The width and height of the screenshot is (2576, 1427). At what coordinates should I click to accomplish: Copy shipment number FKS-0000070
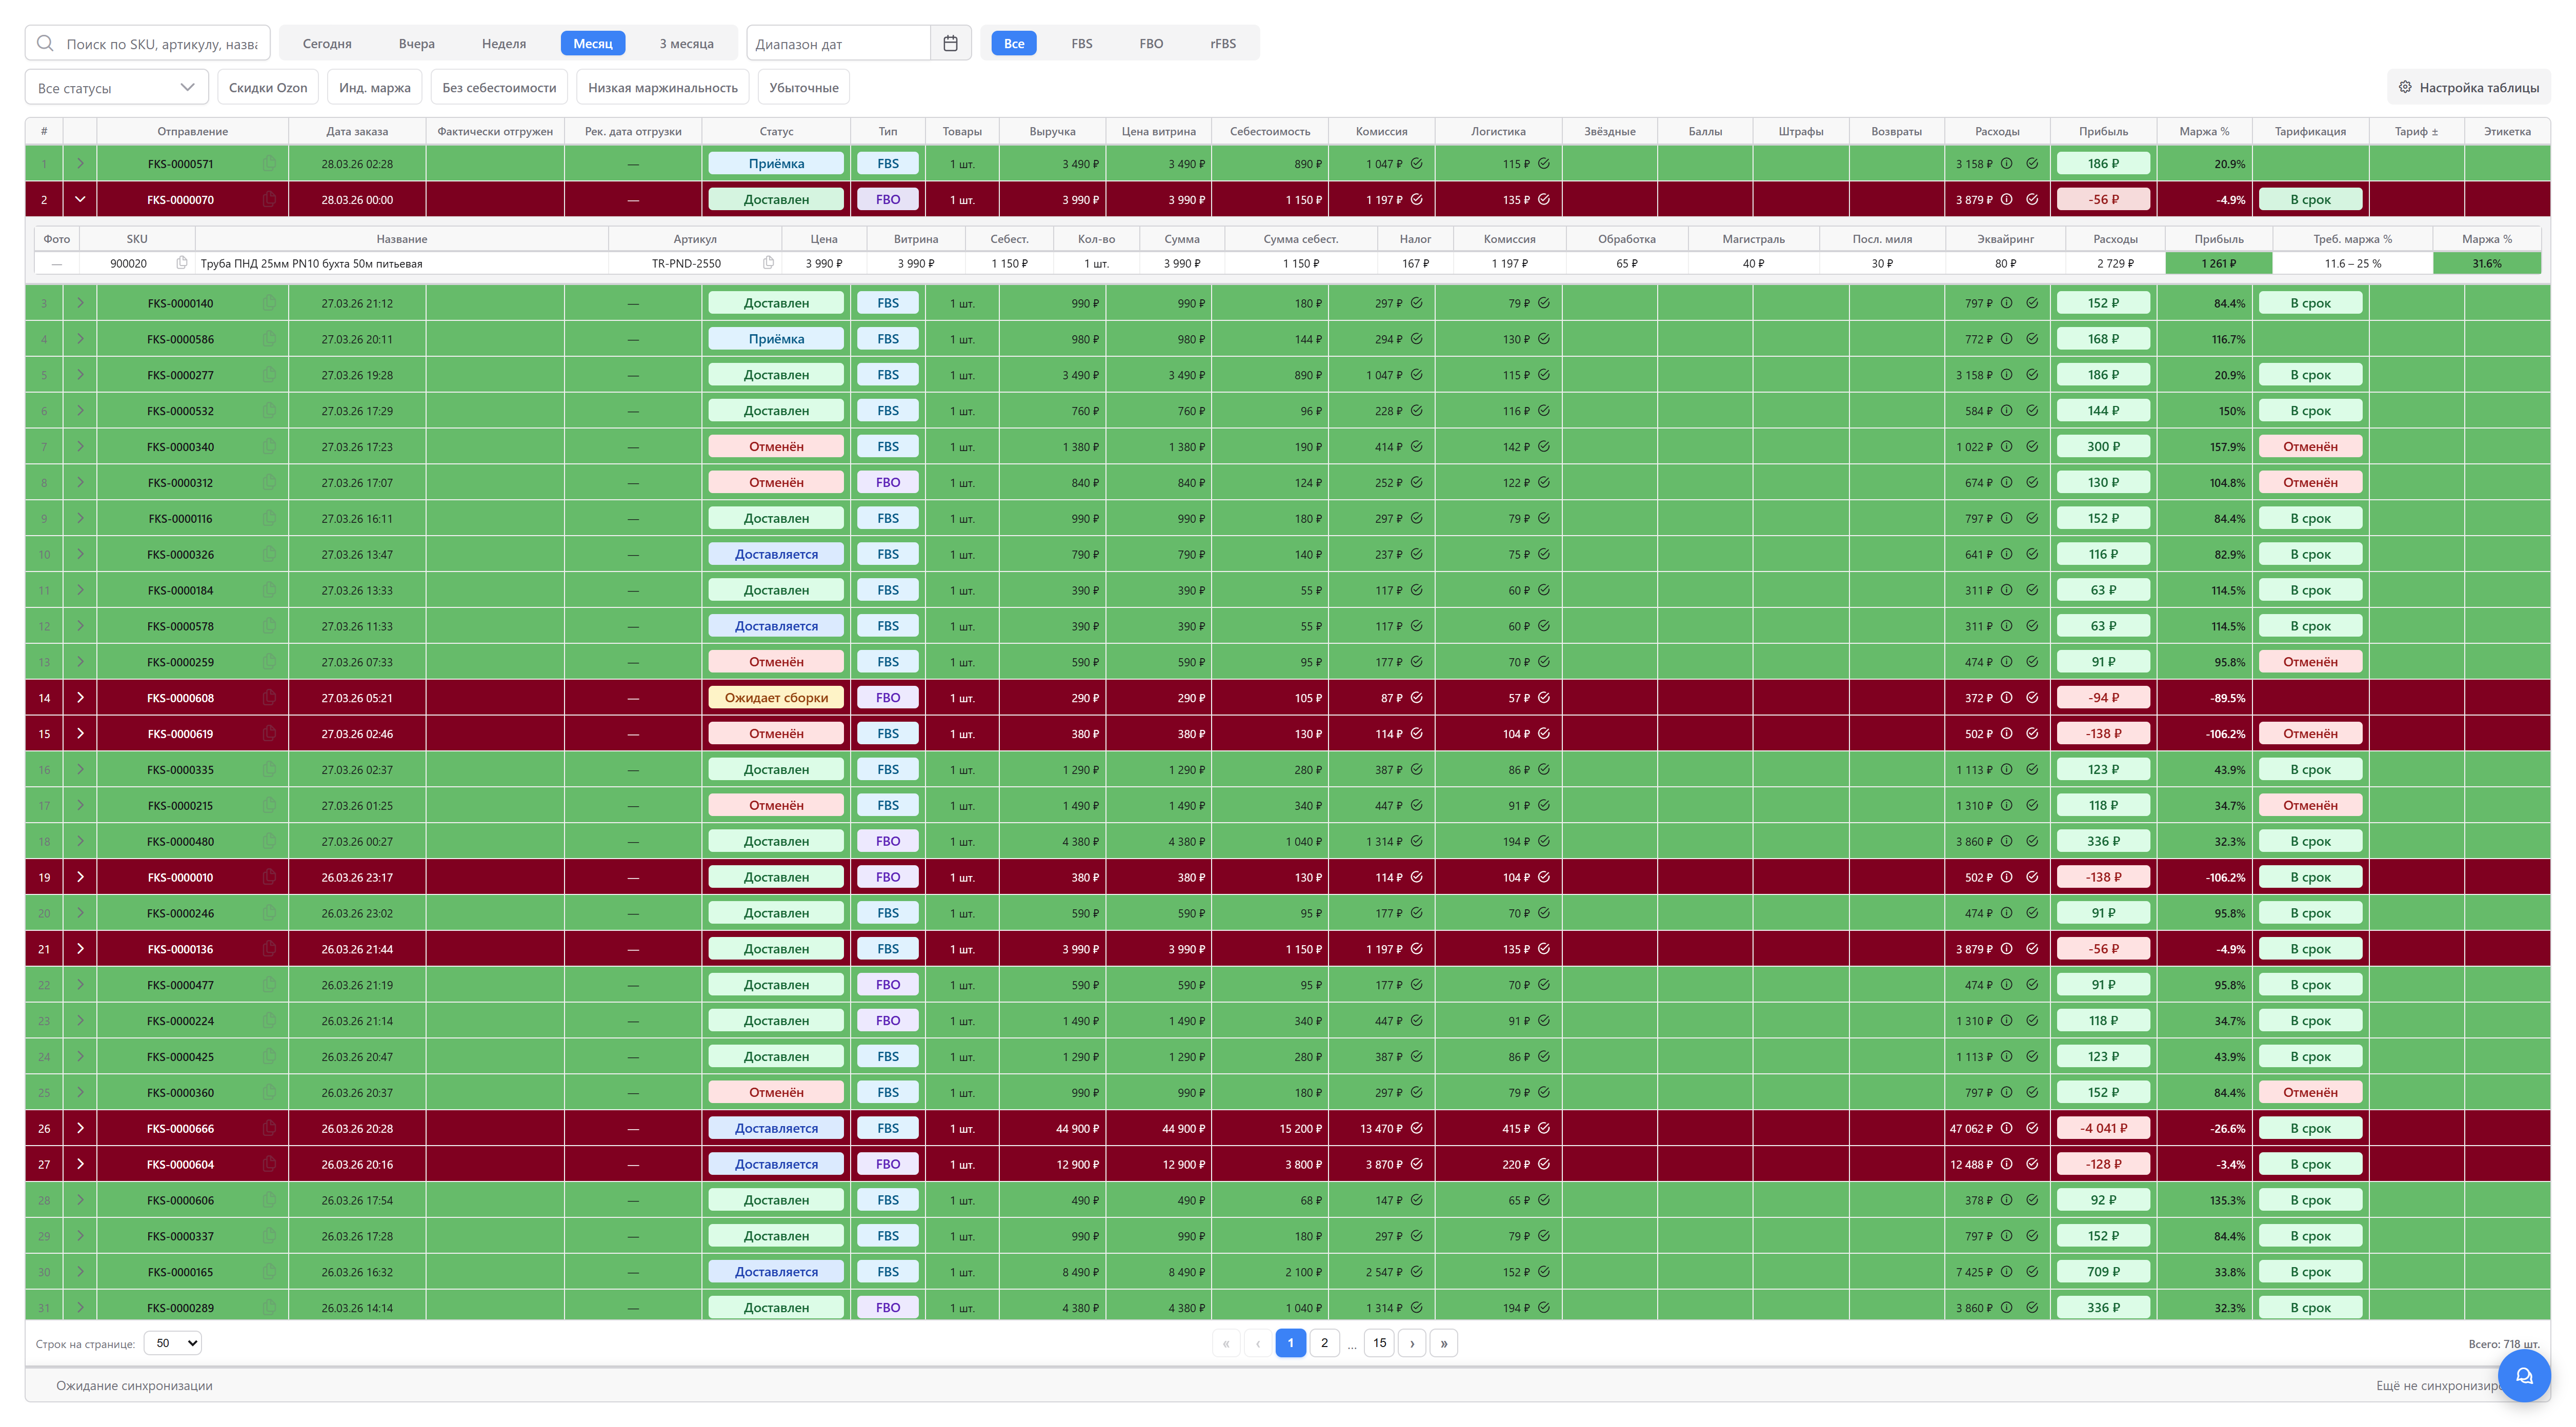[269, 199]
